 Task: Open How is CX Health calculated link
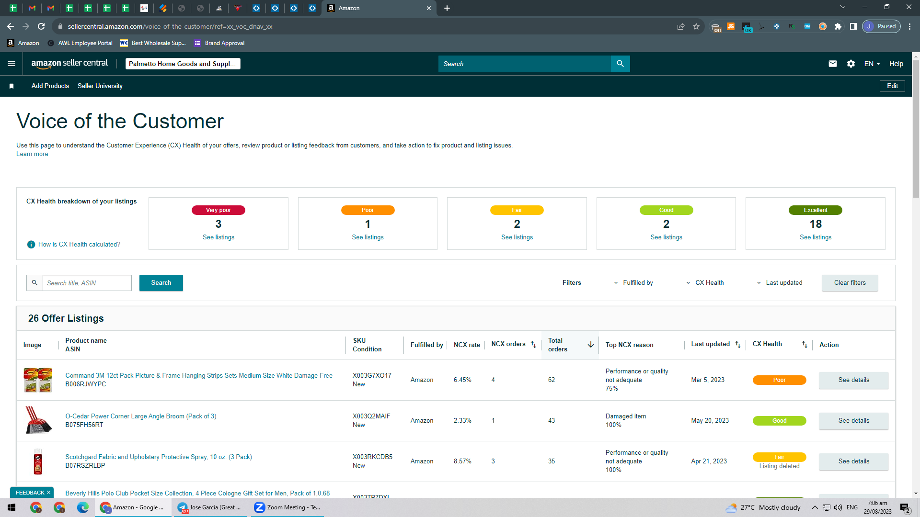80,245
